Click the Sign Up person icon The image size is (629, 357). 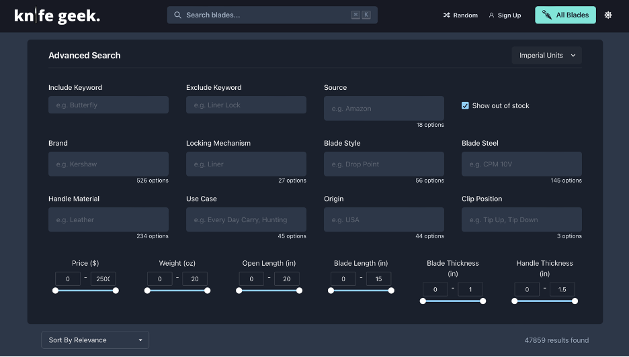click(x=491, y=15)
